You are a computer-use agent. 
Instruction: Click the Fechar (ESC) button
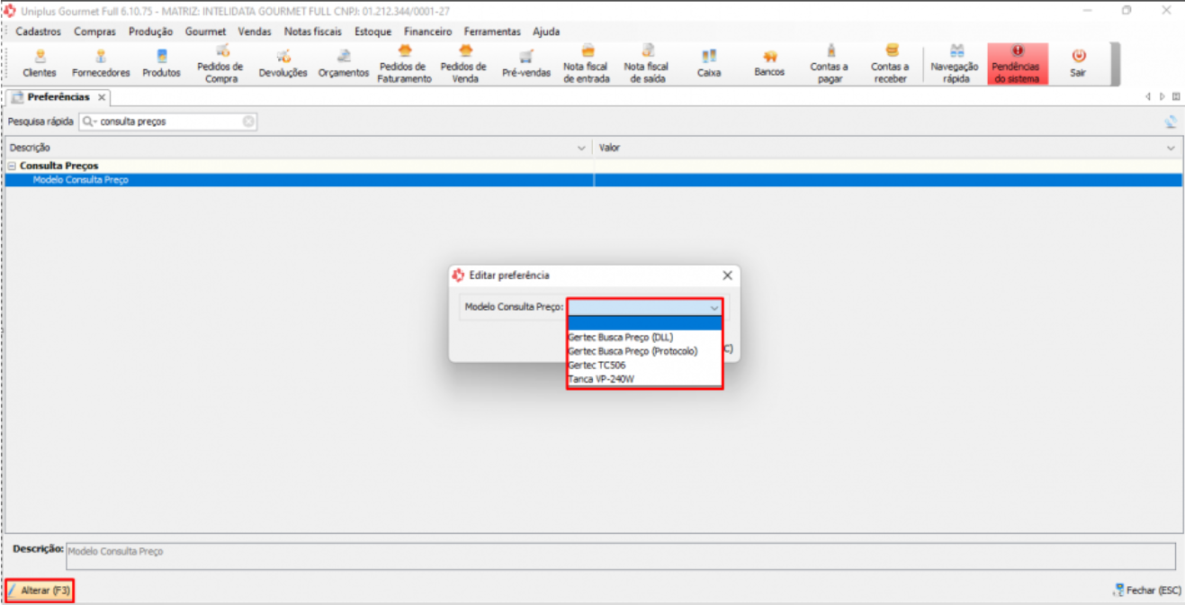[x=1146, y=591]
